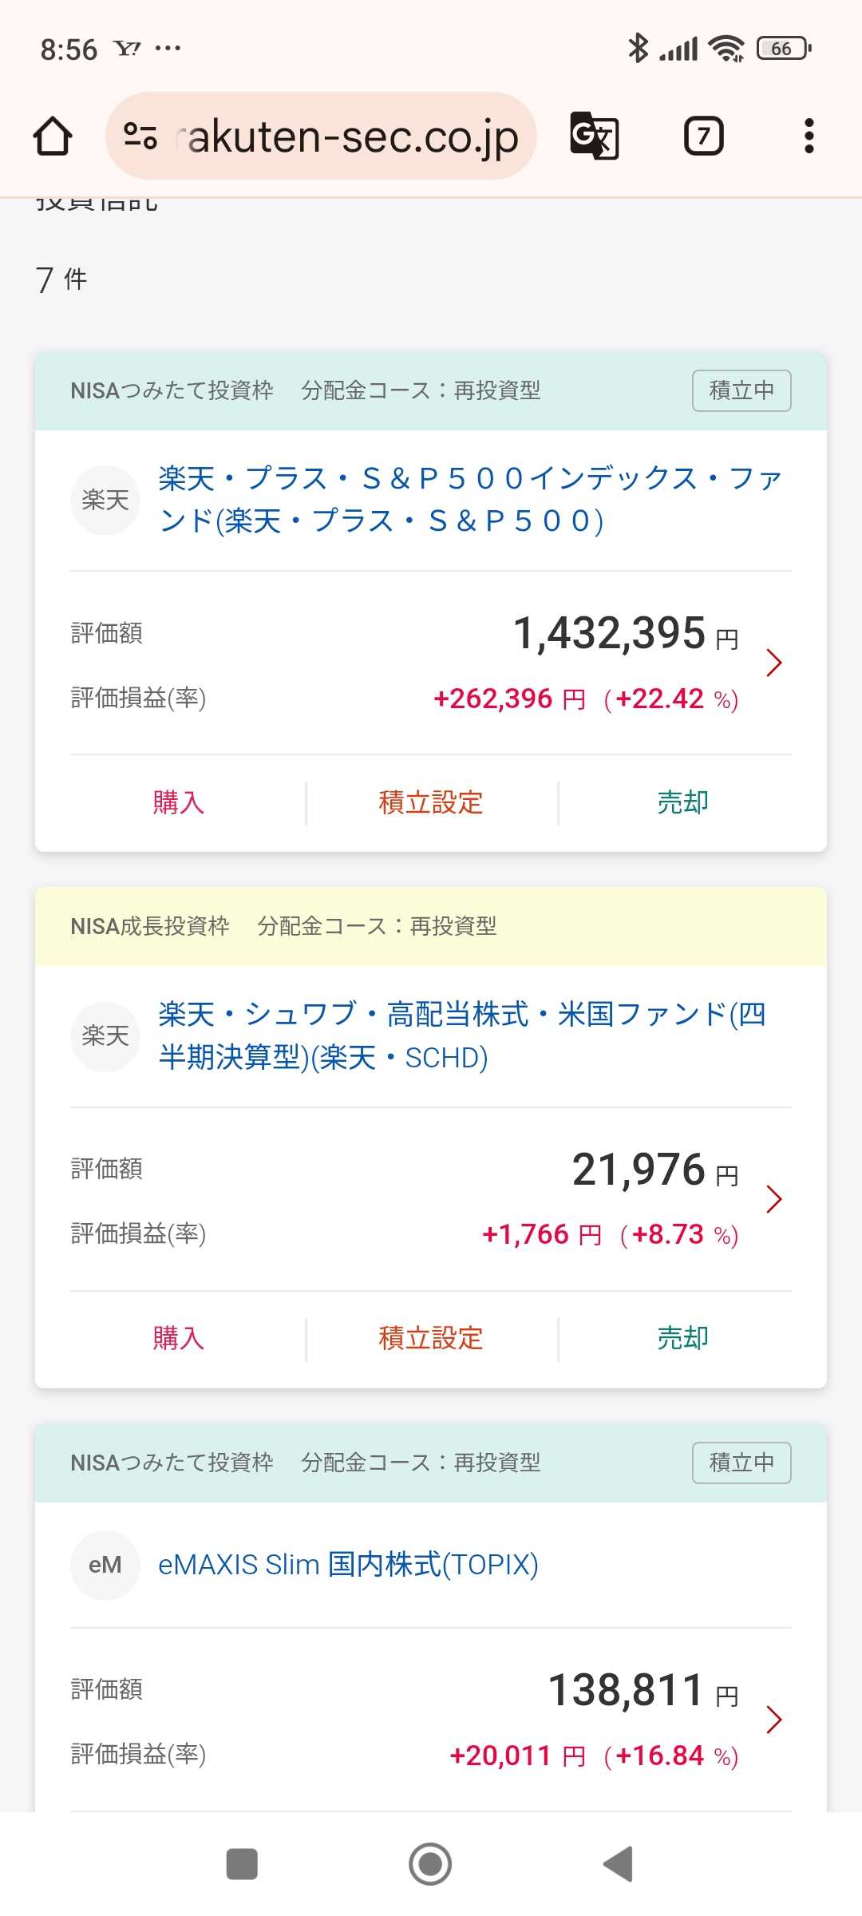Open 積立設定 for the S&P500 fund

tap(431, 802)
